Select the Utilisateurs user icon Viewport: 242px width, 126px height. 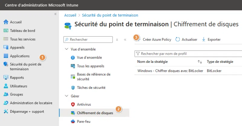pyautogui.click(x=5, y=86)
